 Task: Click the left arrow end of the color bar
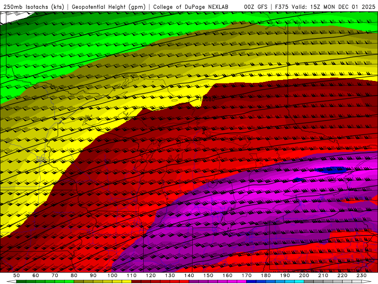11,282
